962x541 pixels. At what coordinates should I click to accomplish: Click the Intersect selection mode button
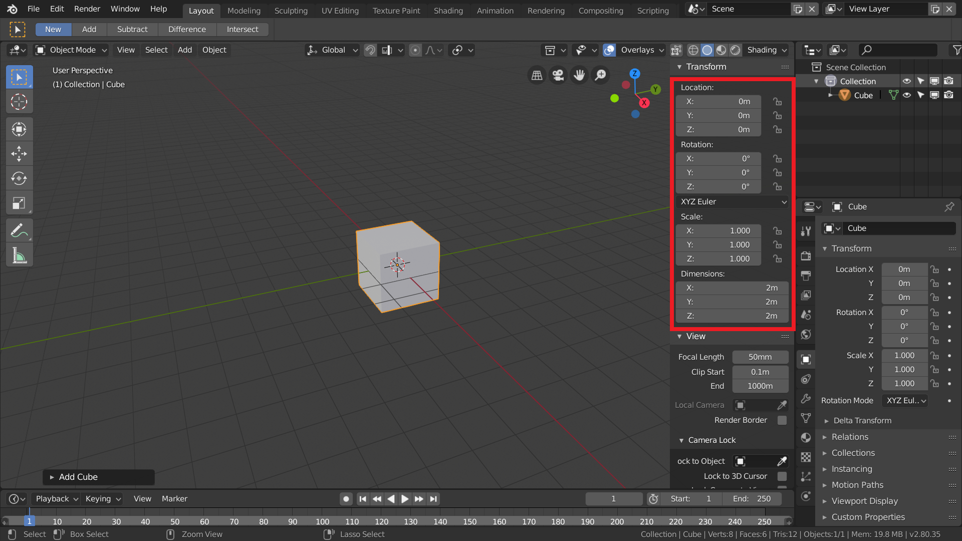243,30
